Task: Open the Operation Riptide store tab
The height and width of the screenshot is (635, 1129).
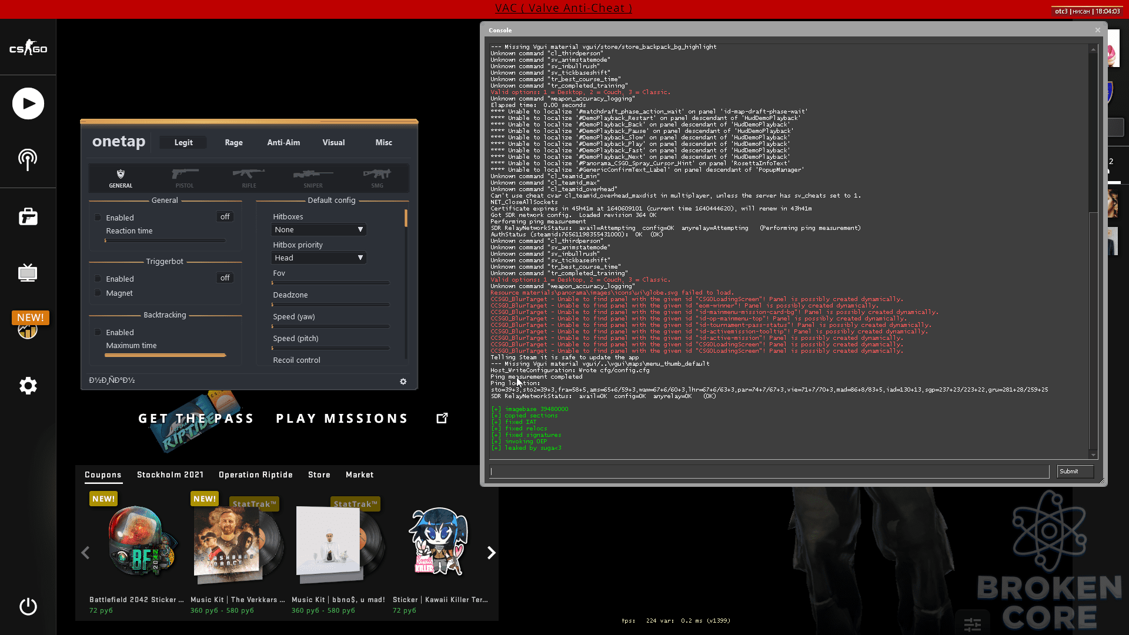Action: [256, 474]
